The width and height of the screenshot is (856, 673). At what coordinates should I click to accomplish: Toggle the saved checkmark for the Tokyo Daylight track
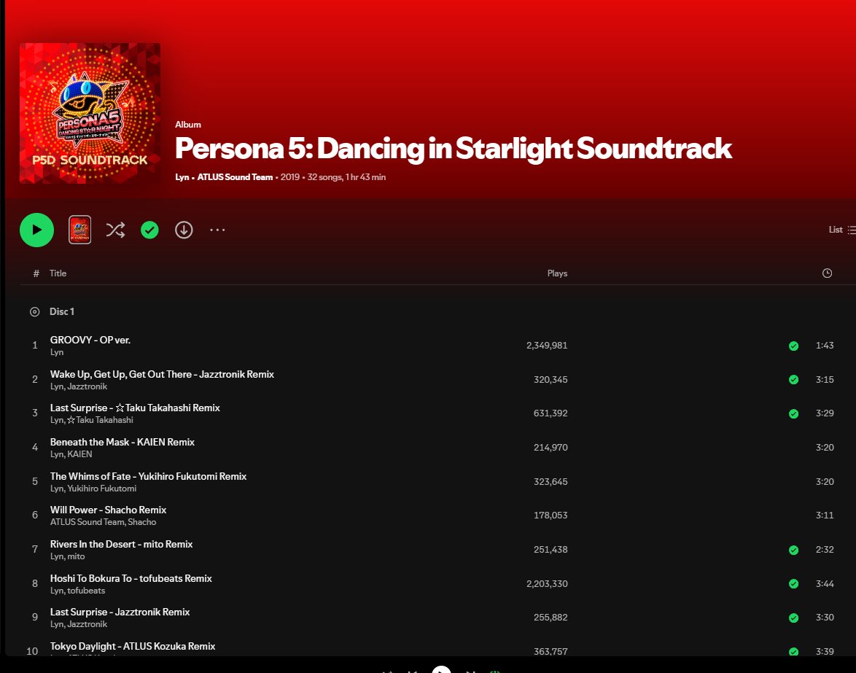coord(794,651)
